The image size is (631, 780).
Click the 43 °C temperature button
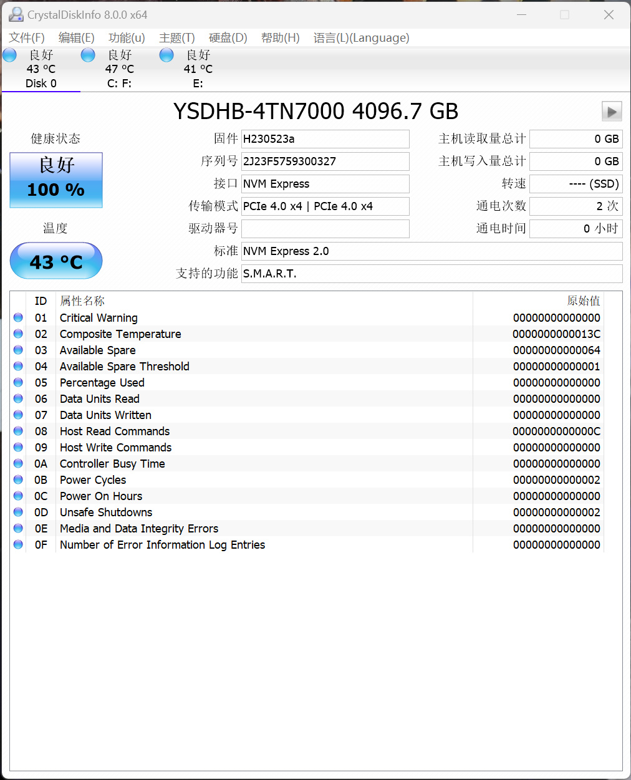click(x=56, y=261)
